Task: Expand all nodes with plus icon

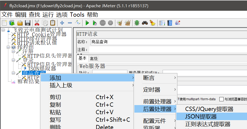Action: 62,23
